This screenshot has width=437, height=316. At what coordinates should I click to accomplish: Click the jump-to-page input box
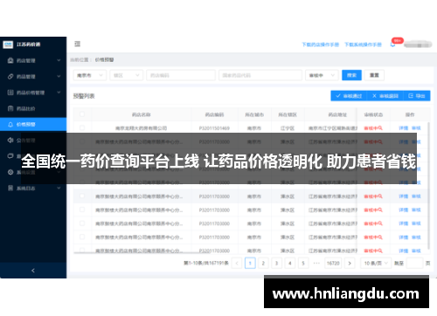(414, 264)
